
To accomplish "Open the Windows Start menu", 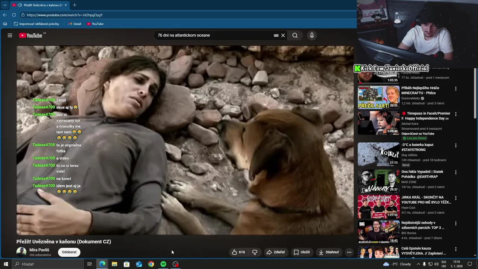I will pos(6,264).
